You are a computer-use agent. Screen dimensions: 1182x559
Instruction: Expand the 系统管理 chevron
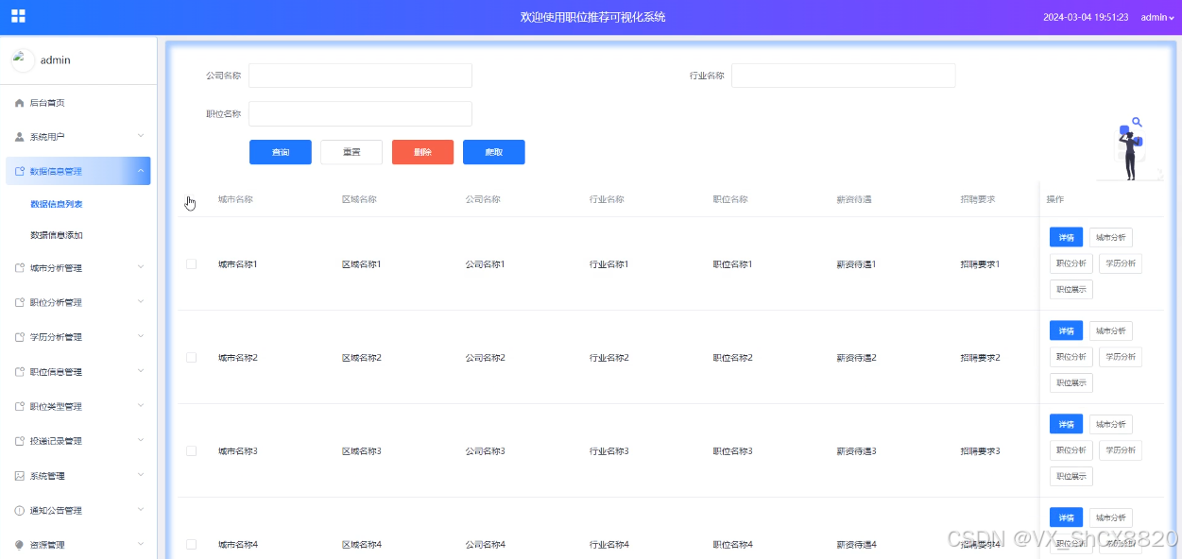click(x=141, y=475)
